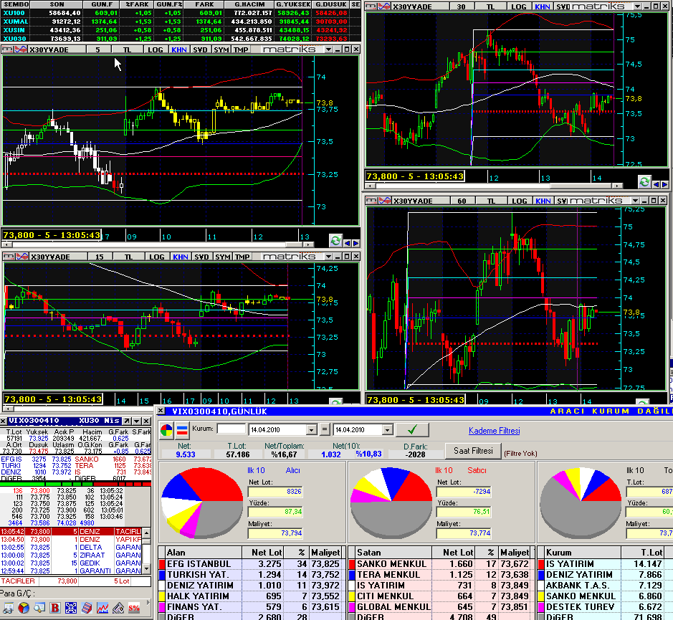Switch to bar view icon beside pie button
673x620 pixels.
[x=182, y=430]
